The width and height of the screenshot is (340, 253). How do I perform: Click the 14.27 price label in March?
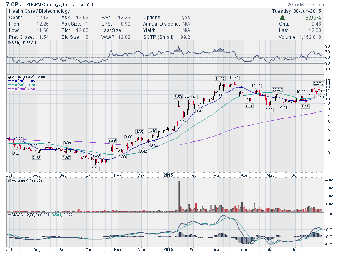(x=220, y=78)
